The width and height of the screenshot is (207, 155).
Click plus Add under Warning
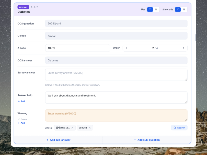pos(21,123)
